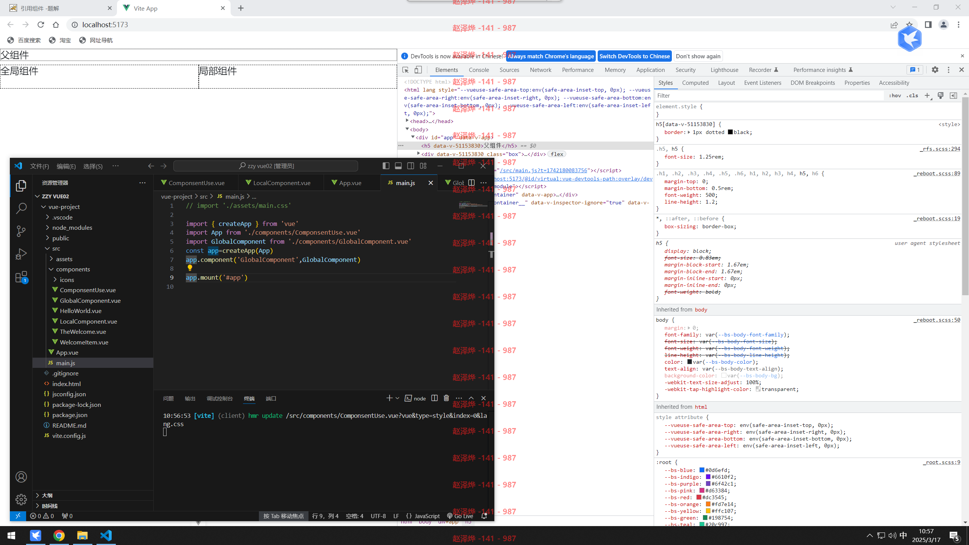Image resolution: width=969 pixels, height=545 pixels.
Task: Toggle the flex badge on box div
Action: coord(557,154)
